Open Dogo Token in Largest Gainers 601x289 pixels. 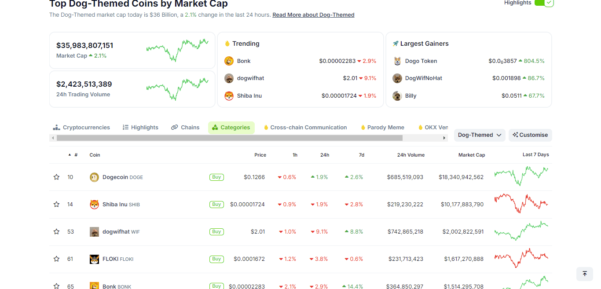point(421,61)
